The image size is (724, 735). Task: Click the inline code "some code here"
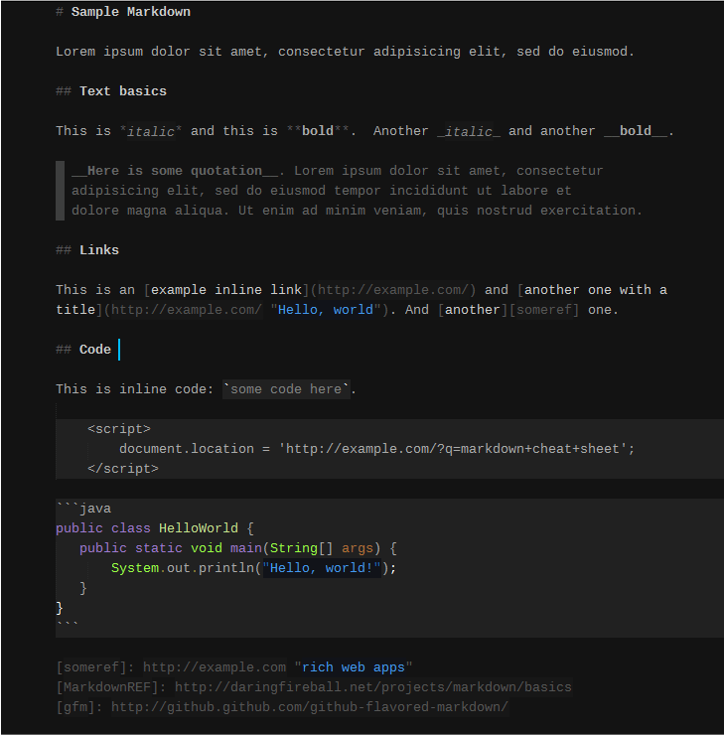tap(286, 389)
